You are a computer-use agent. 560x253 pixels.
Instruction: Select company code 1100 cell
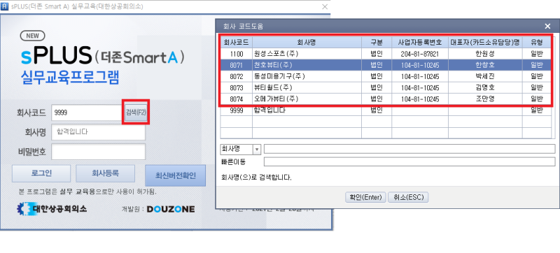click(236, 54)
